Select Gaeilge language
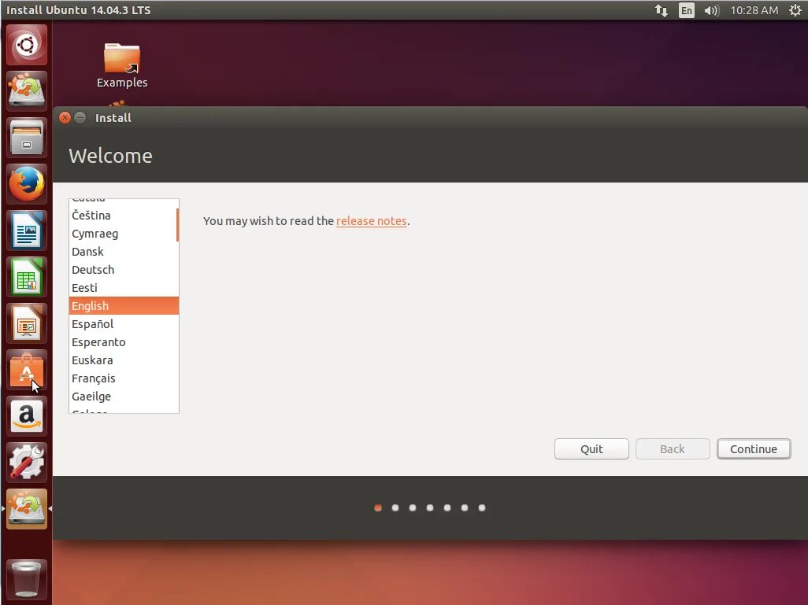 coord(123,397)
